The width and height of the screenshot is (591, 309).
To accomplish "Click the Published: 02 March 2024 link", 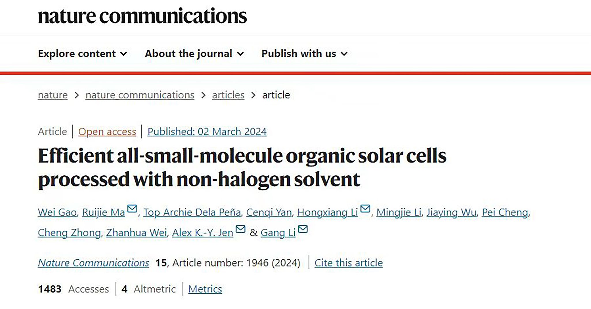I will pyautogui.click(x=207, y=132).
